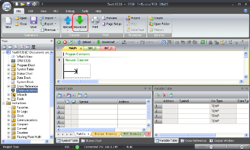Expand the Bit Logic instructions folder
The height and width of the screenshot is (150, 250).
tap(9, 111)
